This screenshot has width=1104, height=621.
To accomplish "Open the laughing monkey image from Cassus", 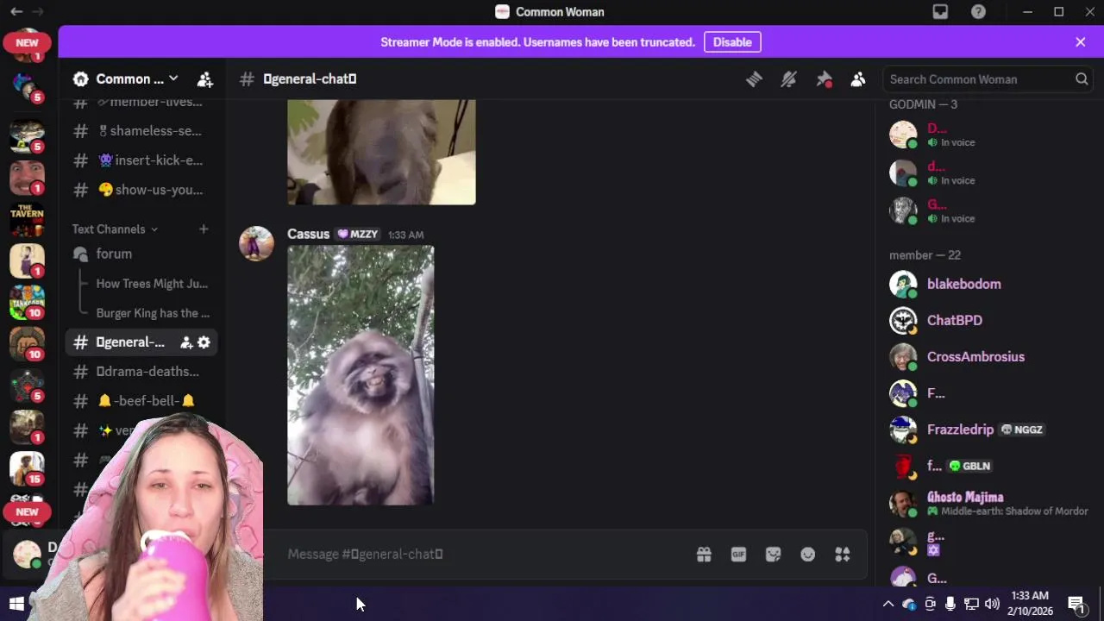I will pyautogui.click(x=361, y=375).
